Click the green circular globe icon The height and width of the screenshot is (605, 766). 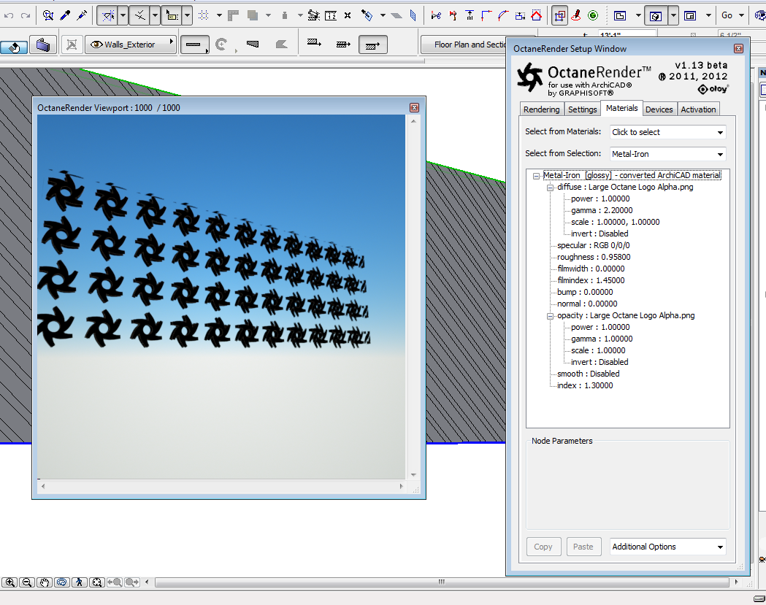point(593,15)
